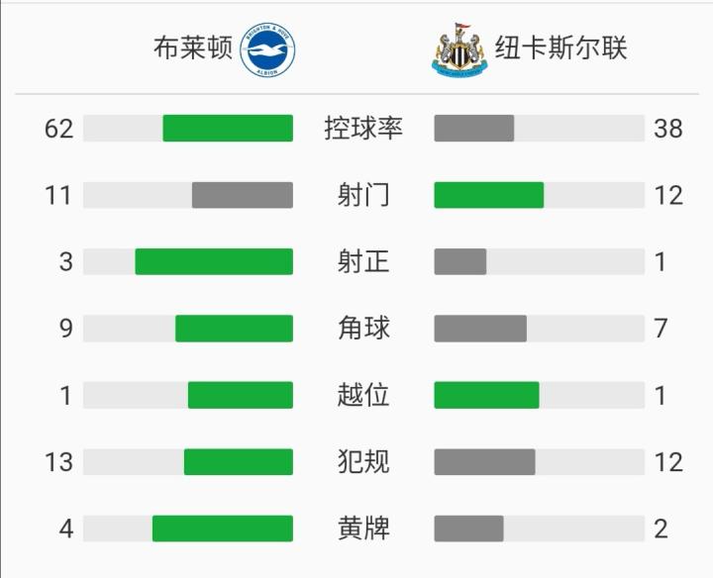This screenshot has width=713, height=578.
Task: Click Brighton's possession value 62
Action: (x=59, y=129)
